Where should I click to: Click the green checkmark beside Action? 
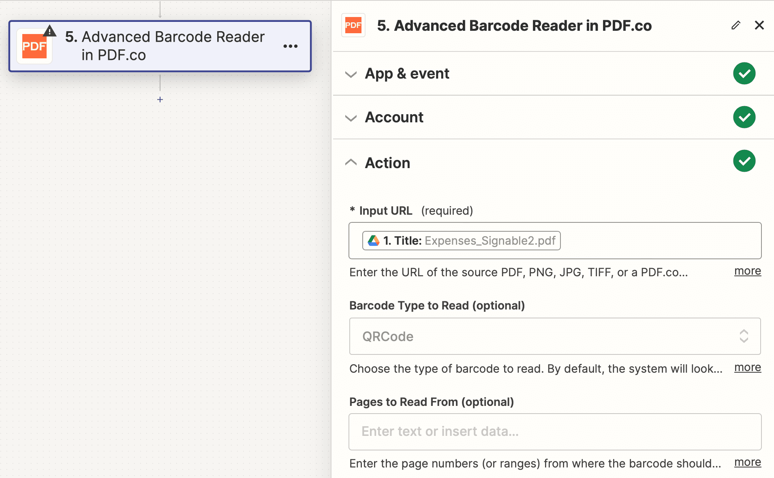(744, 161)
